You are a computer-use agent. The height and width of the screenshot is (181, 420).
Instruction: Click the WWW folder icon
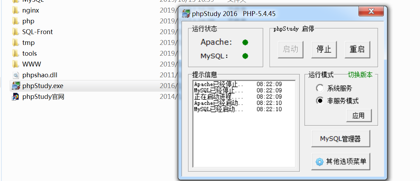16,64
